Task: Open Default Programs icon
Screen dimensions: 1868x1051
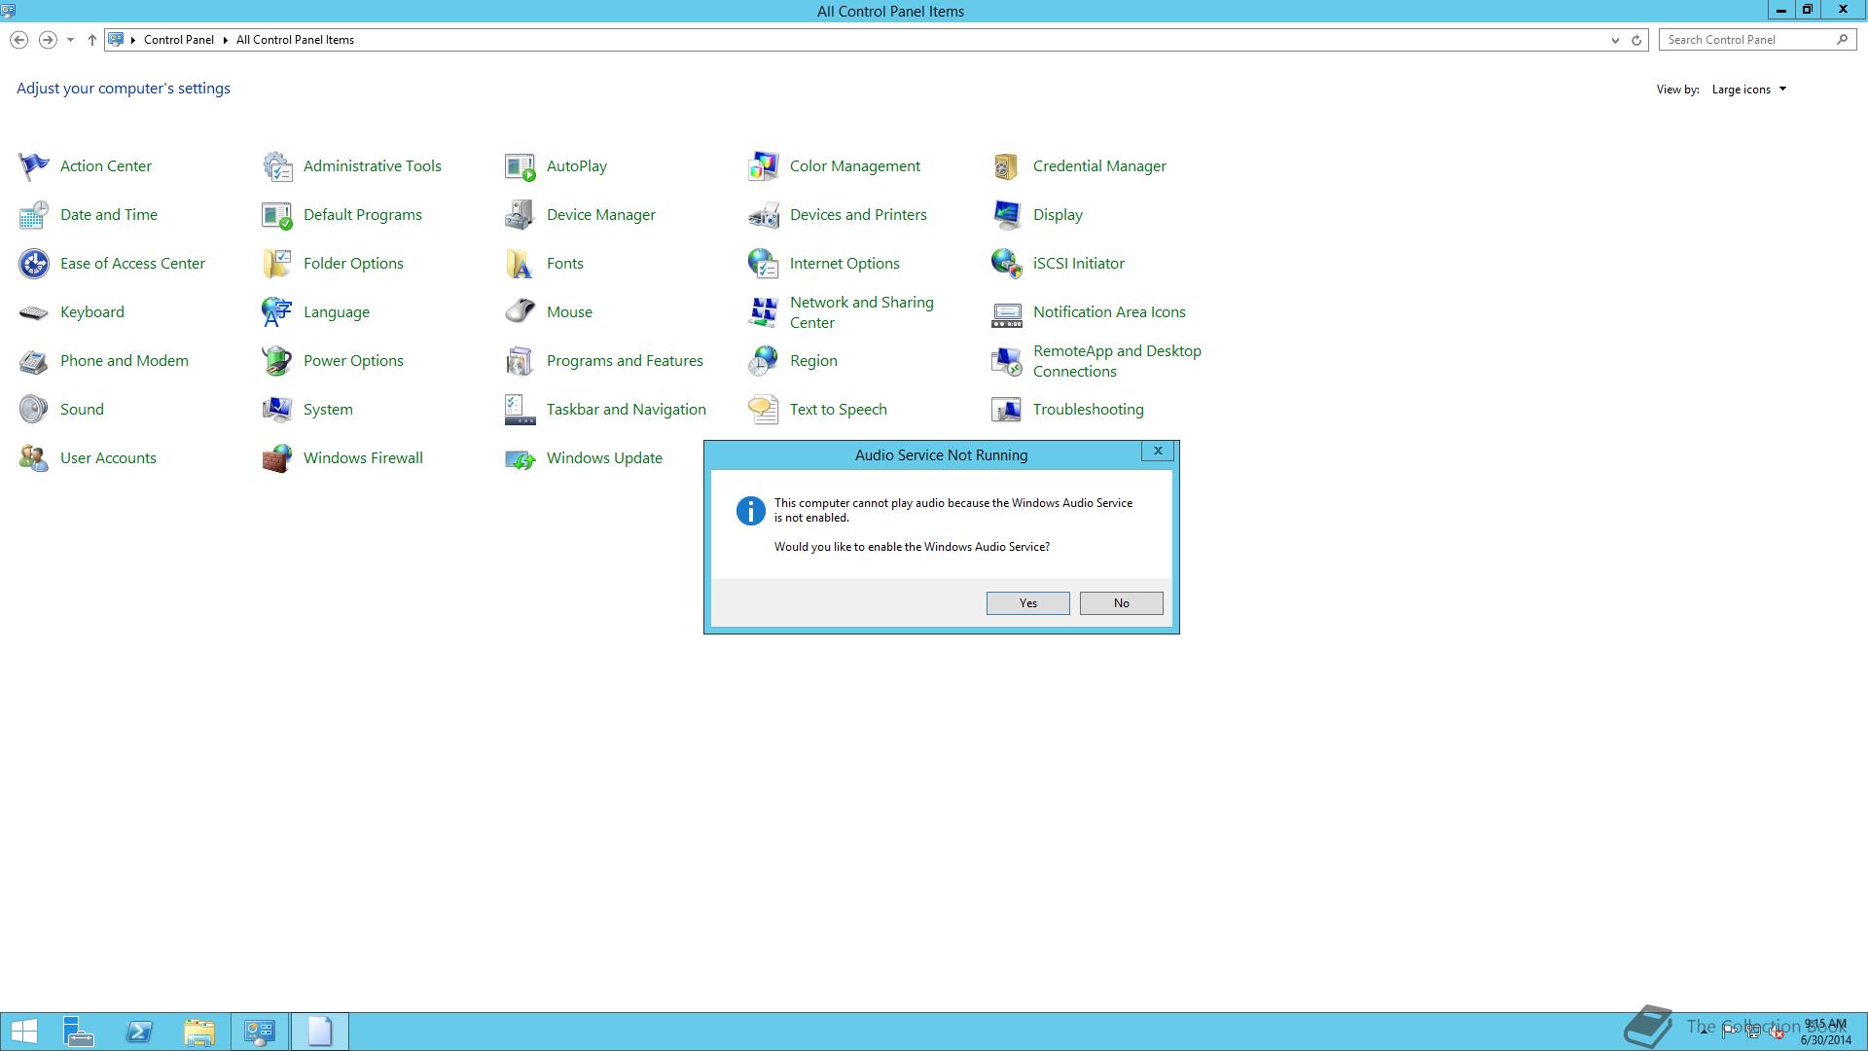Action: [x=277, y=215]
